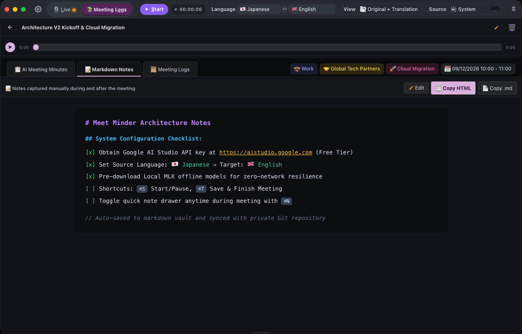Screen dimensions: 522x334
Task: Play the meeting audio recording
Action: click(10, 47)
